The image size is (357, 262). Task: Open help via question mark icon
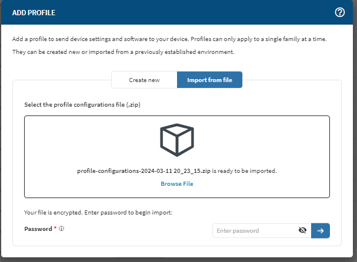click(x=339, y=12)
